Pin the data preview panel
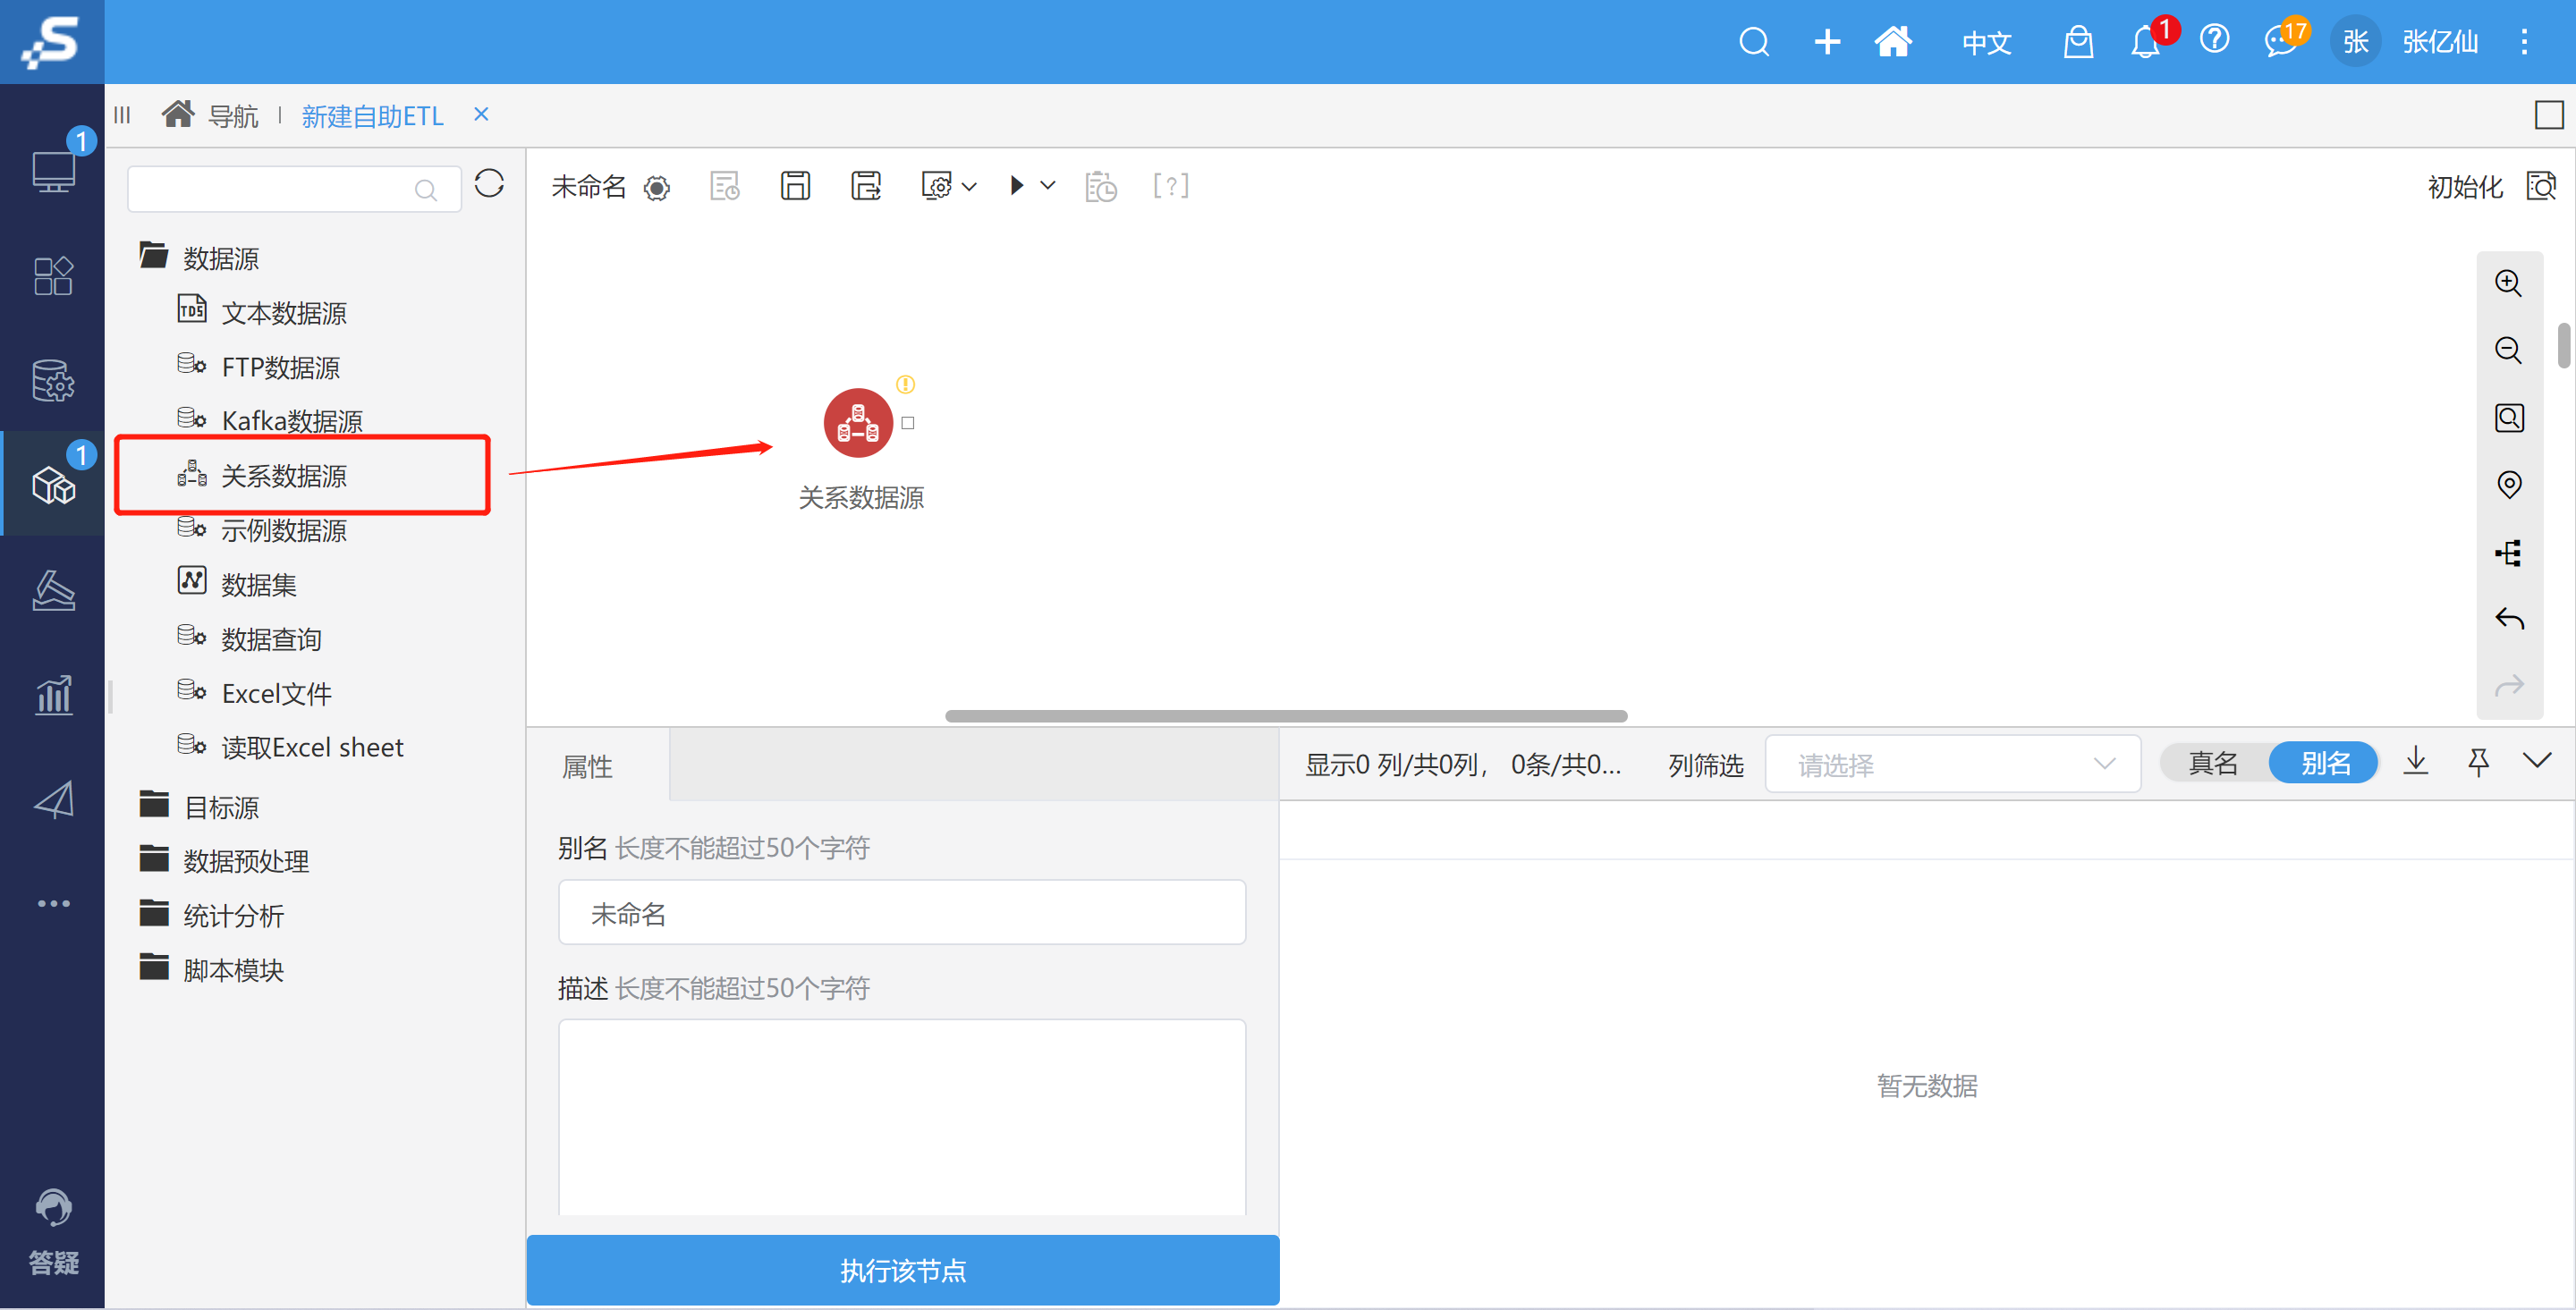Screen dimensions: 2576x1310 tap(2478, 762)
